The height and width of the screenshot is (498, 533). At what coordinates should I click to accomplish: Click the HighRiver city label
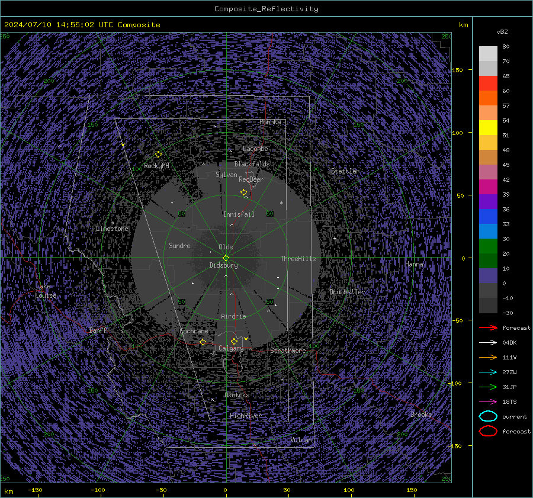pyautogui.click(x=245, y=416)
